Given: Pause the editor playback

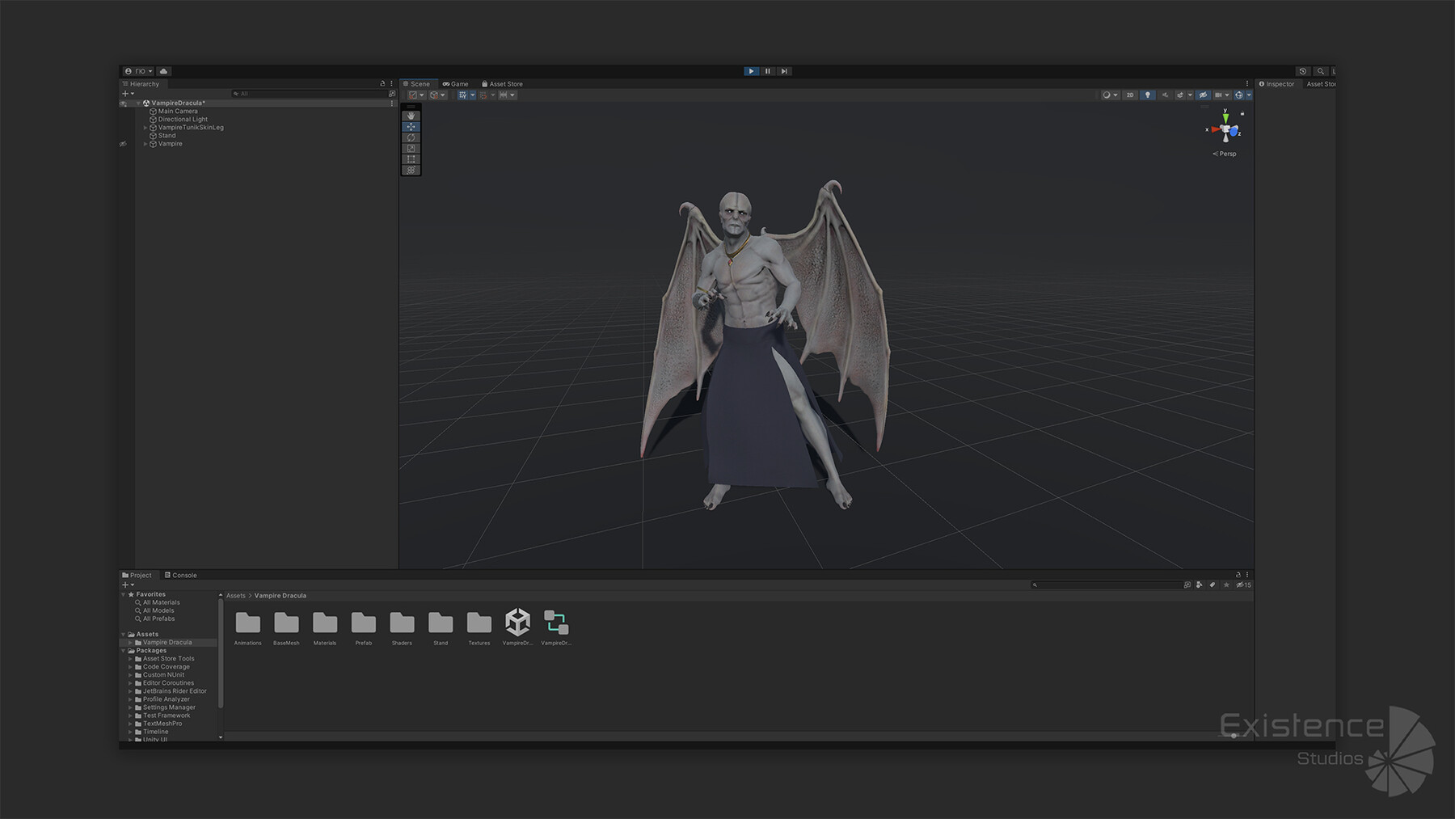Looking at the screenshot, I should tap(768, 71).
